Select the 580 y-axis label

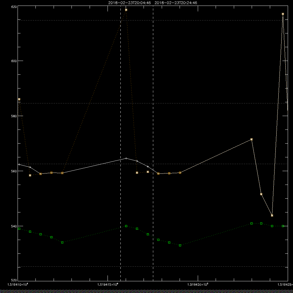[x=14, y=116]
